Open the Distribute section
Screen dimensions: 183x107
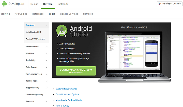point(63,4)
